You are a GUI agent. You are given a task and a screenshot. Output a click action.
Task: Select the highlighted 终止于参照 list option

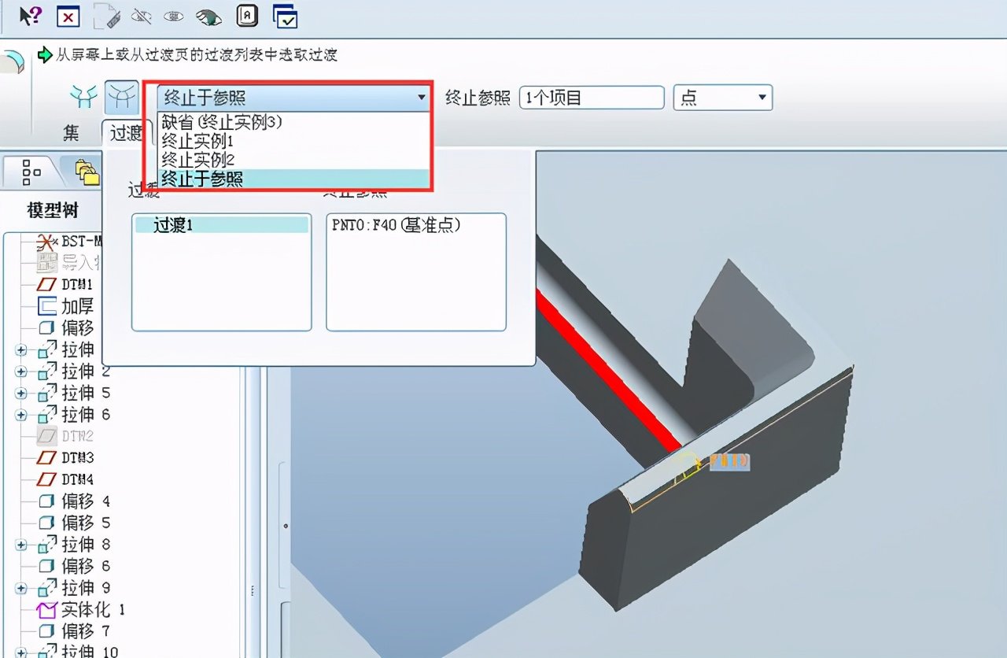(x=294, y=179)
